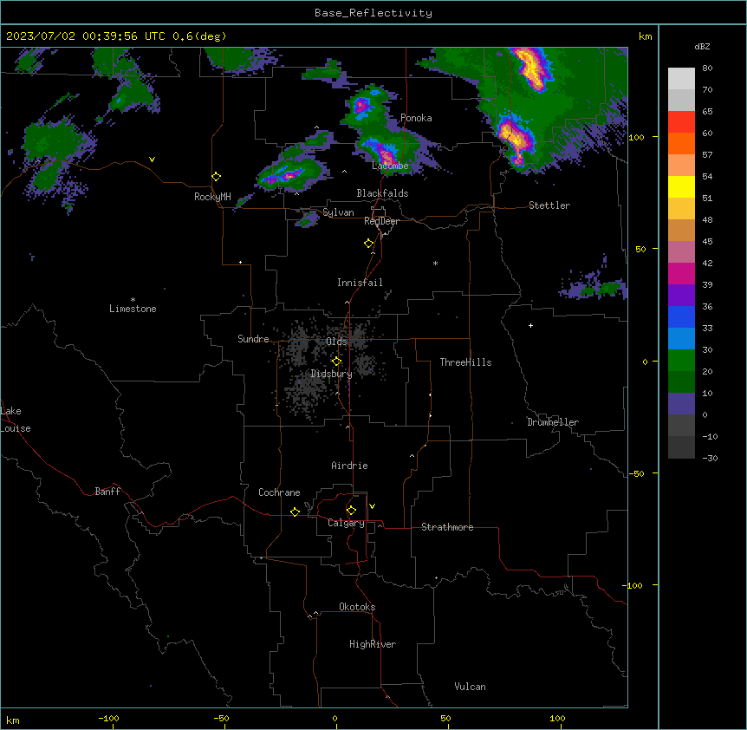Click the yellow diamond marker south of RedDeer
Image resolution: width=747 pixels, height=730 pixels.
coord(369,244)
